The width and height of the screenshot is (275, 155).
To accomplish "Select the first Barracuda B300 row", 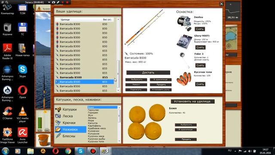I will tap(84, 24).
